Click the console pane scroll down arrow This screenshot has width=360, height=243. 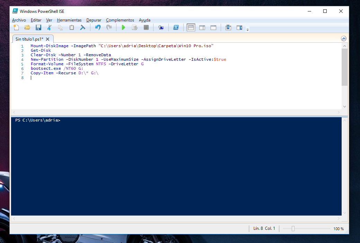point(344,213)
